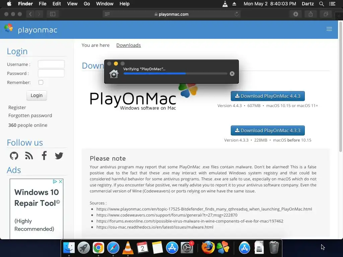Open the GitHub follow icon

14,156
